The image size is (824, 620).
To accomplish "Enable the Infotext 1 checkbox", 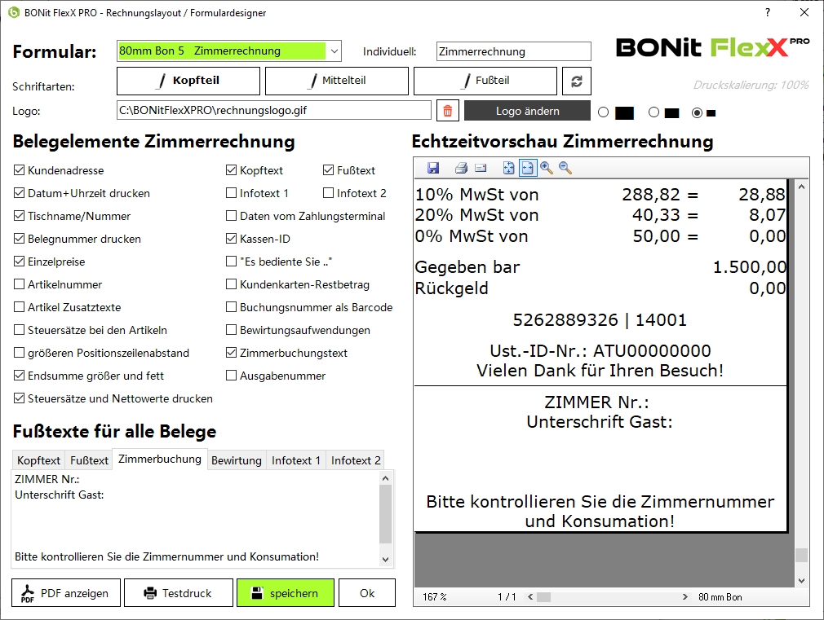I will [x=231, y=193].
